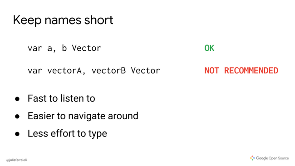Click the bullet dot before 'Easier to navigate'
The image size is (295, 166).
coord(17,117)
